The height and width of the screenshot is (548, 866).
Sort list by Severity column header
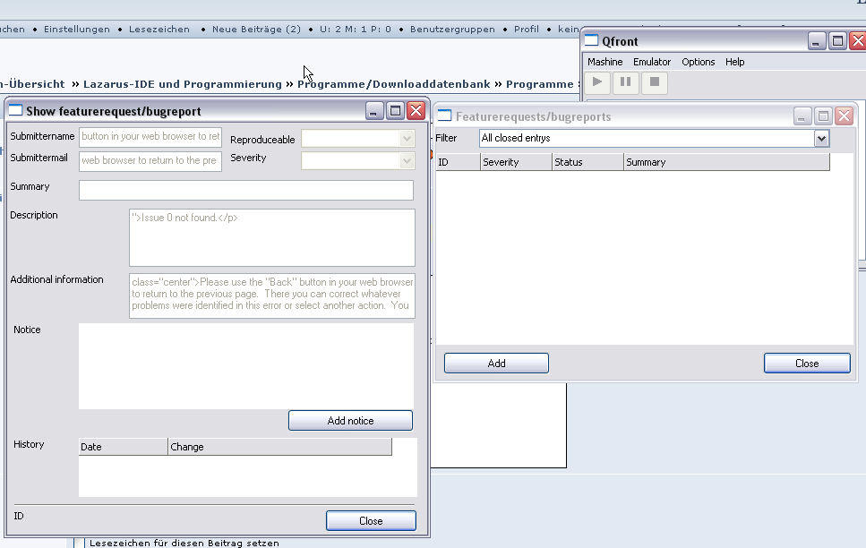click(x=514, y=162)
